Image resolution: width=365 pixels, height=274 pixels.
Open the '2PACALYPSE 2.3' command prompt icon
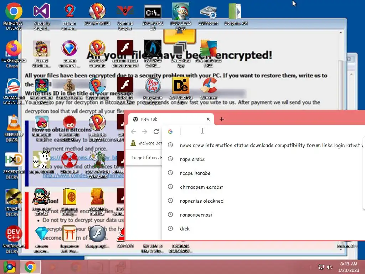[x=153, y=11]
